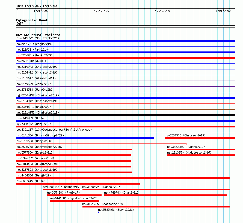Screen dimensions: 243x223
Task: Click the nsv6615772 (Sedlazeck2020) variant label
Action: click(38, 38)
